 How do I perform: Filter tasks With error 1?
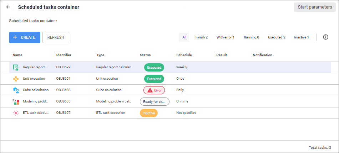(x=225, y=37)
